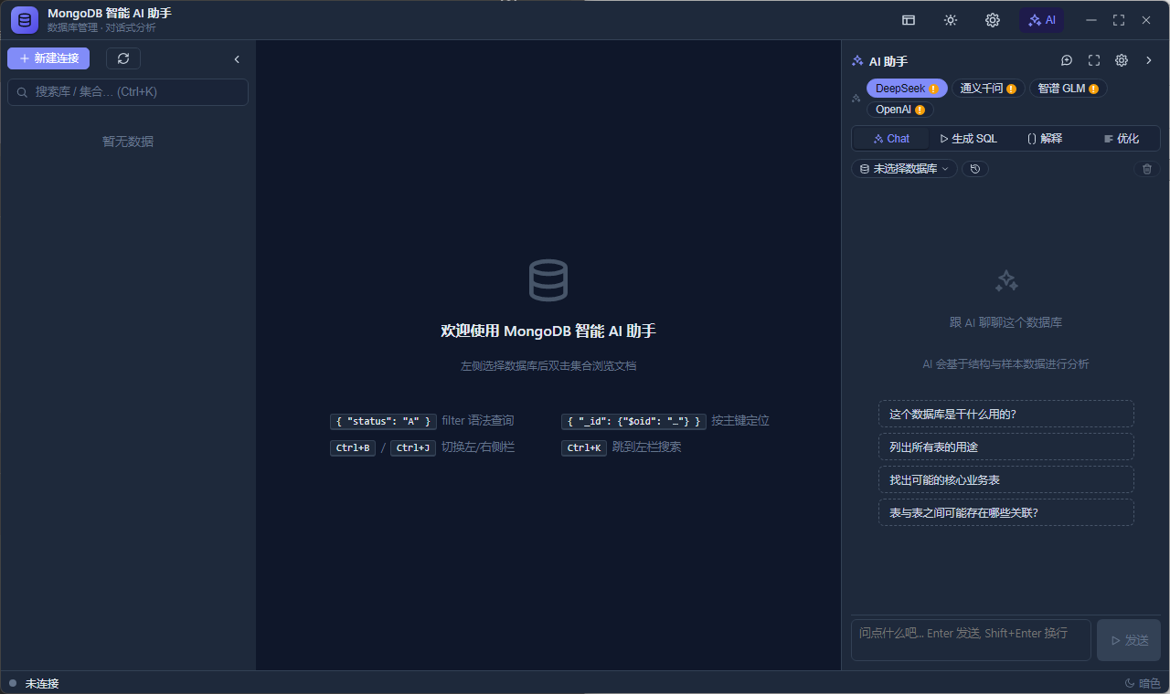1170x694 pixels.
Task: Open the 未选择数据库 dropdown
Action: point(904,169)
